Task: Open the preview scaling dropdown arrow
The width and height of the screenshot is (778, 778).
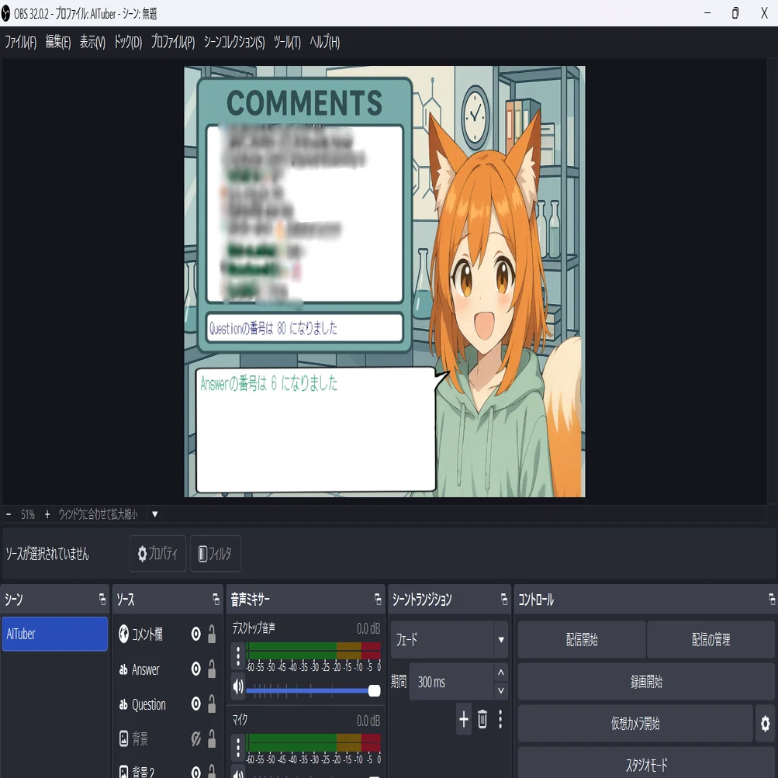Action: pyautogui.click(x=155, y=514)
